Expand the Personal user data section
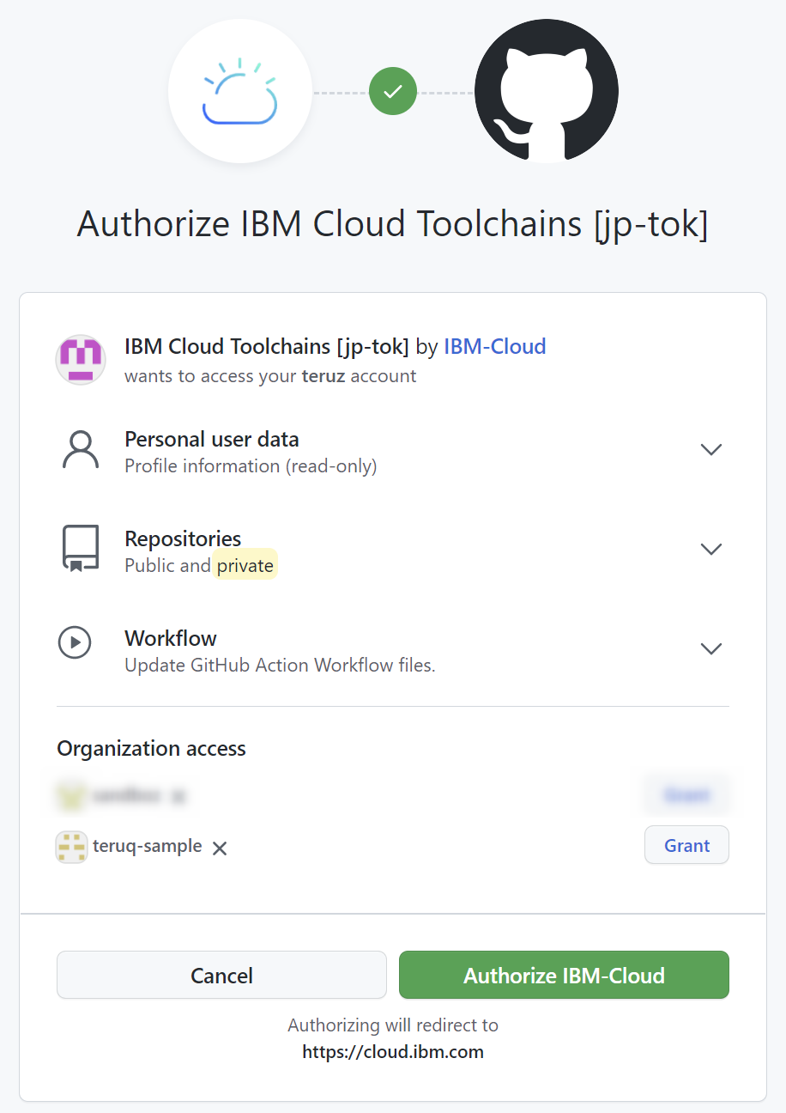 pyautogui.click(x=711, y=449)
